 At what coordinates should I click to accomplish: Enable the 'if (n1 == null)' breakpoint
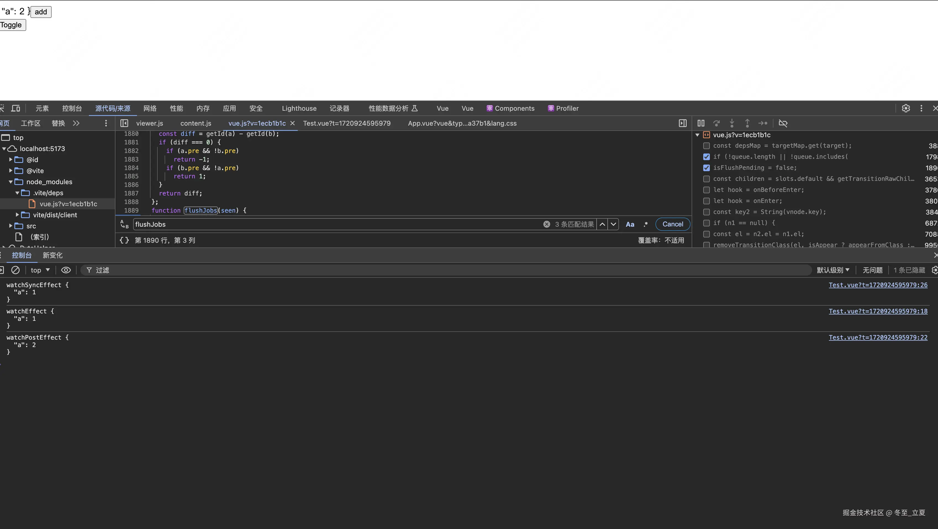[x=707, y=223]
